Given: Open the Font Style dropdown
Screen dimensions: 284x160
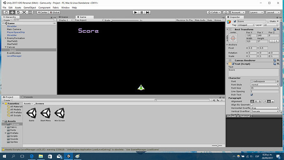Looking at the screenshot, I should 264,85.
